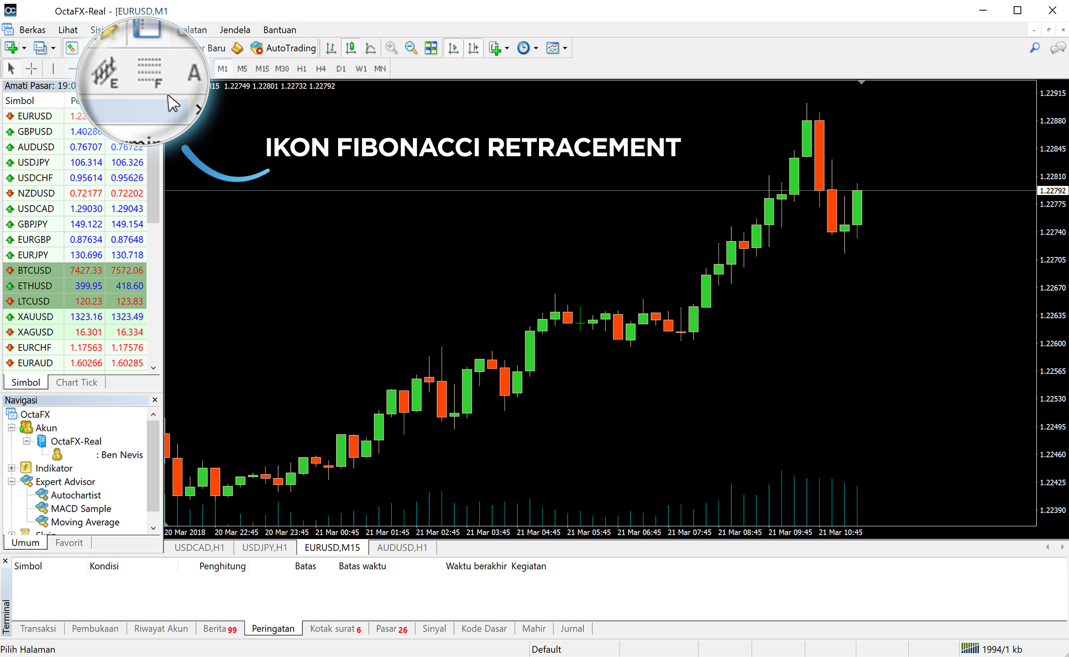Open a new chart via toolbar icon

(12, 48)
